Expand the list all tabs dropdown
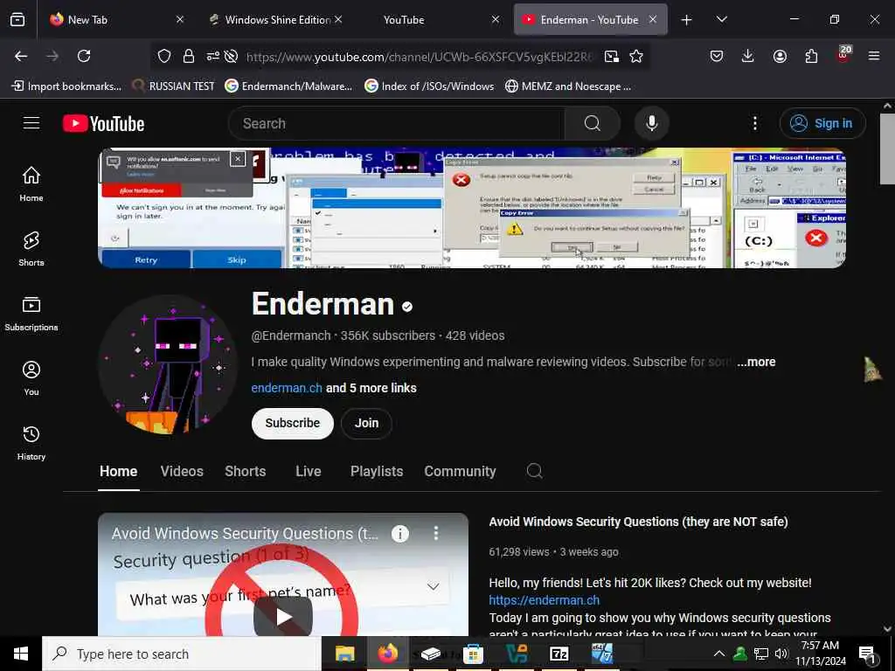Viewport: 895px width, 671px height. [721, 19]
